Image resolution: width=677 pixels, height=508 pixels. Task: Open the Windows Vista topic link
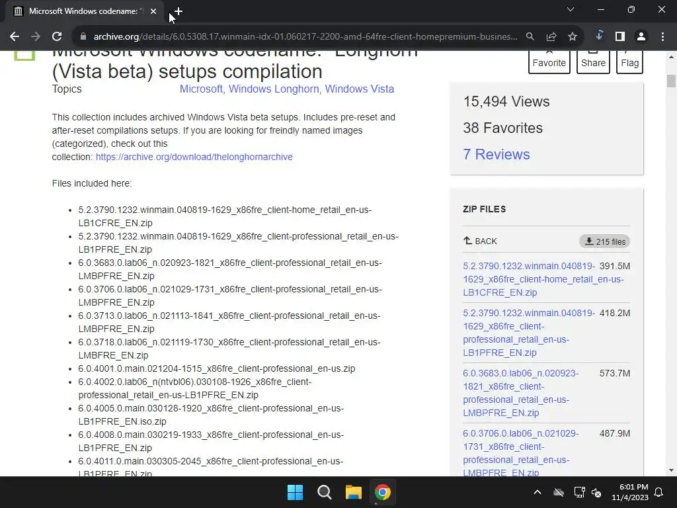point(359,89)
